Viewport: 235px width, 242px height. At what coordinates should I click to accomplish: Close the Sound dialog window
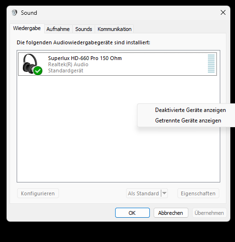223,12
